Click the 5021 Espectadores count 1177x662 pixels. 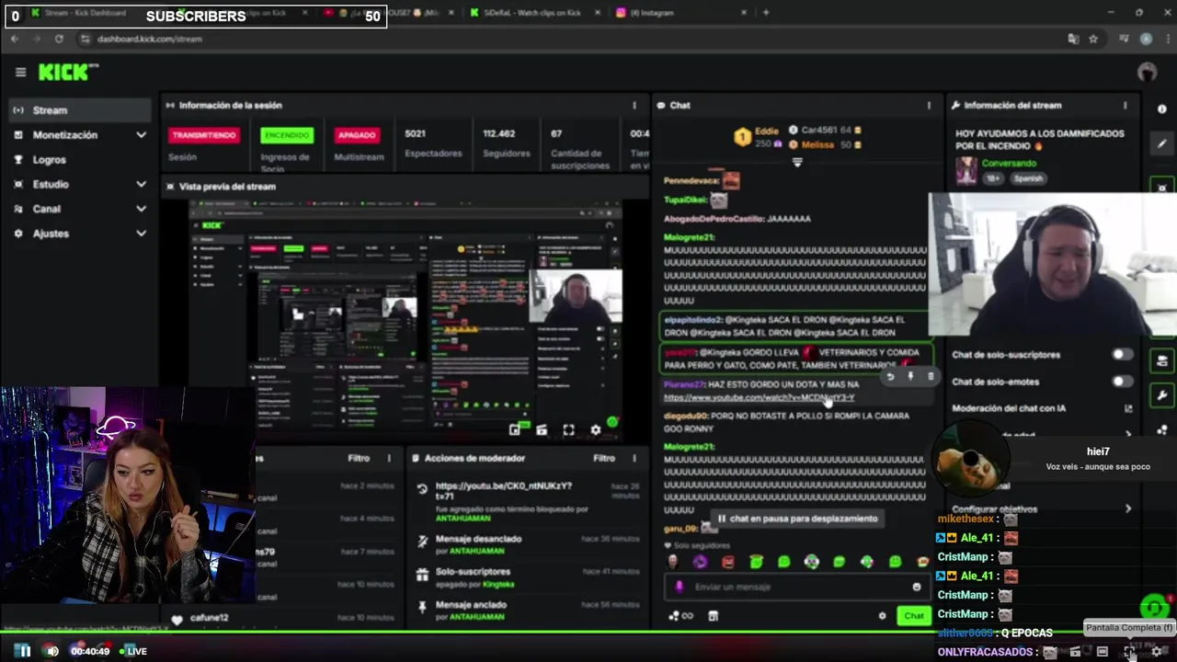pyautogui.click(x=415, y=133)
